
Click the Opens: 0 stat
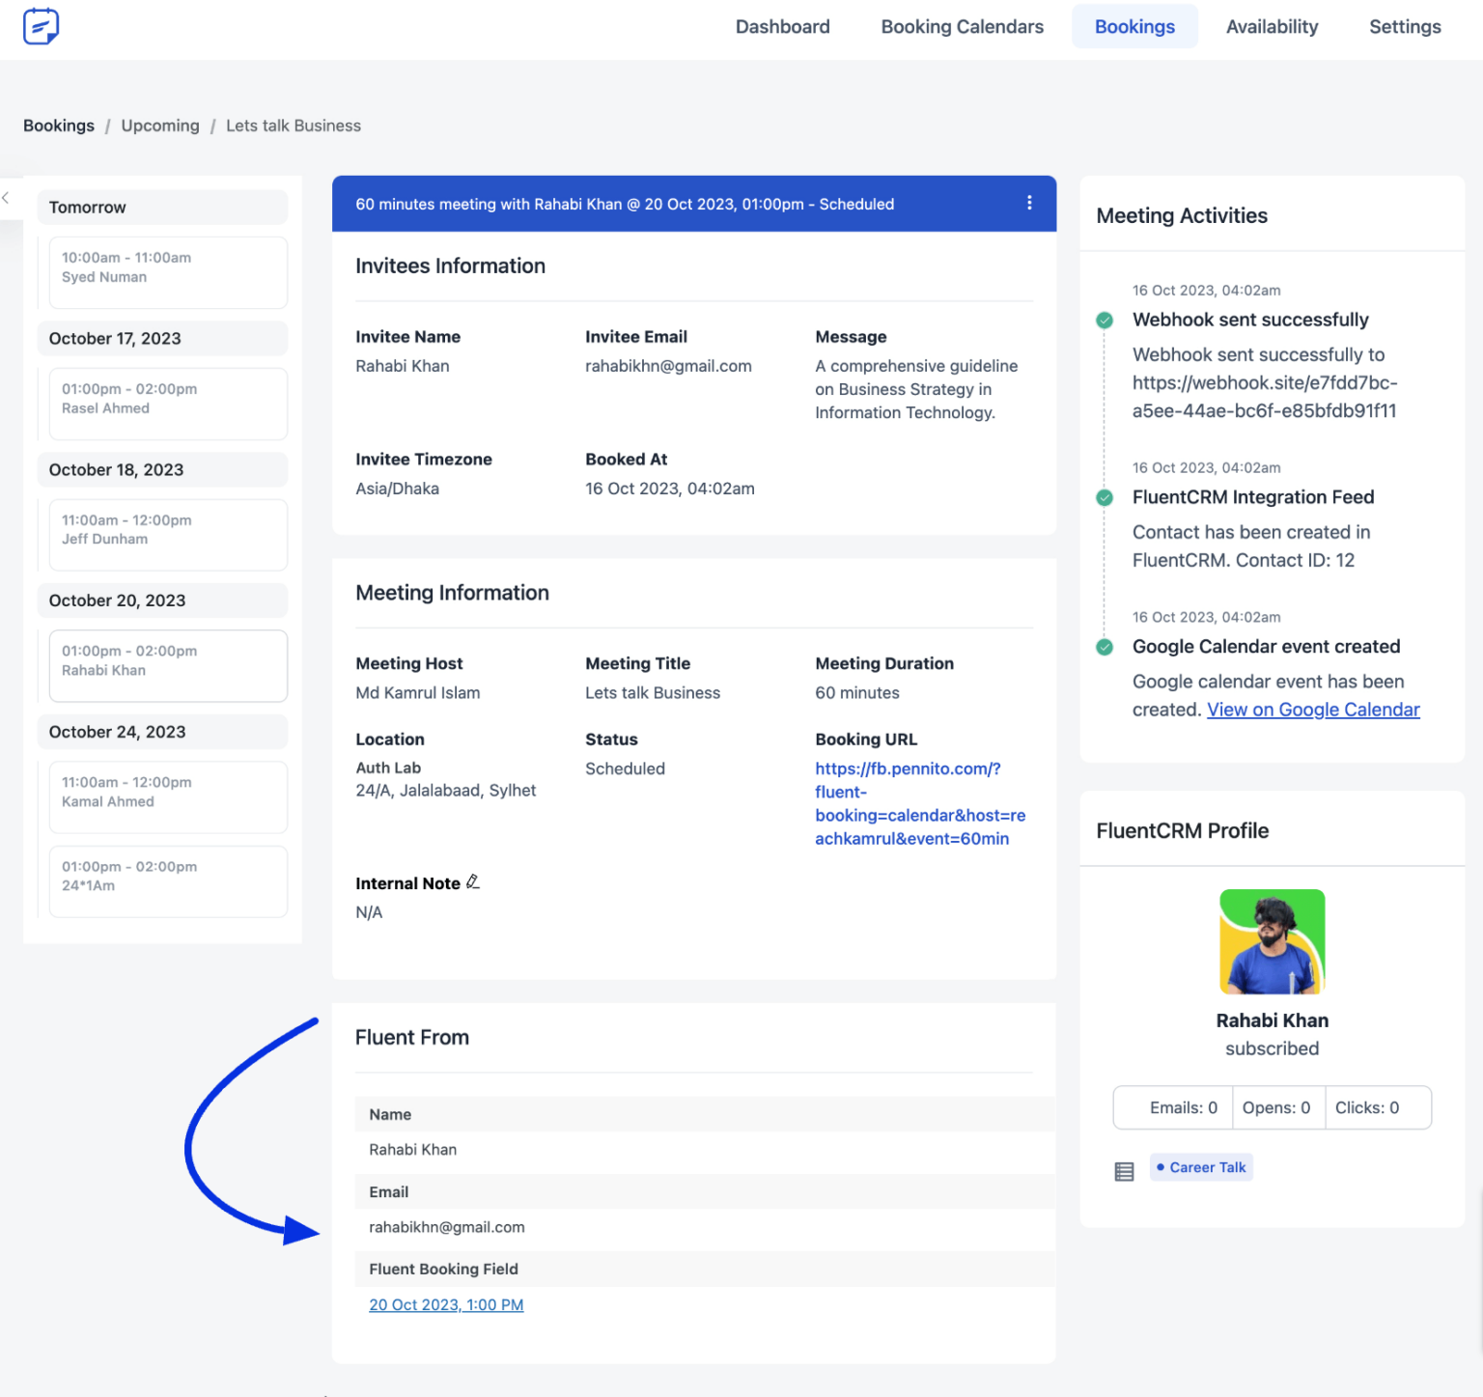coord(1278,1107)
